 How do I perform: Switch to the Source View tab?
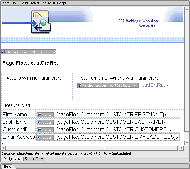34,159
